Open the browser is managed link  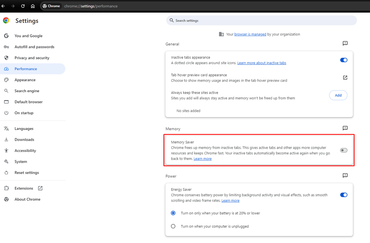[250, 34]
